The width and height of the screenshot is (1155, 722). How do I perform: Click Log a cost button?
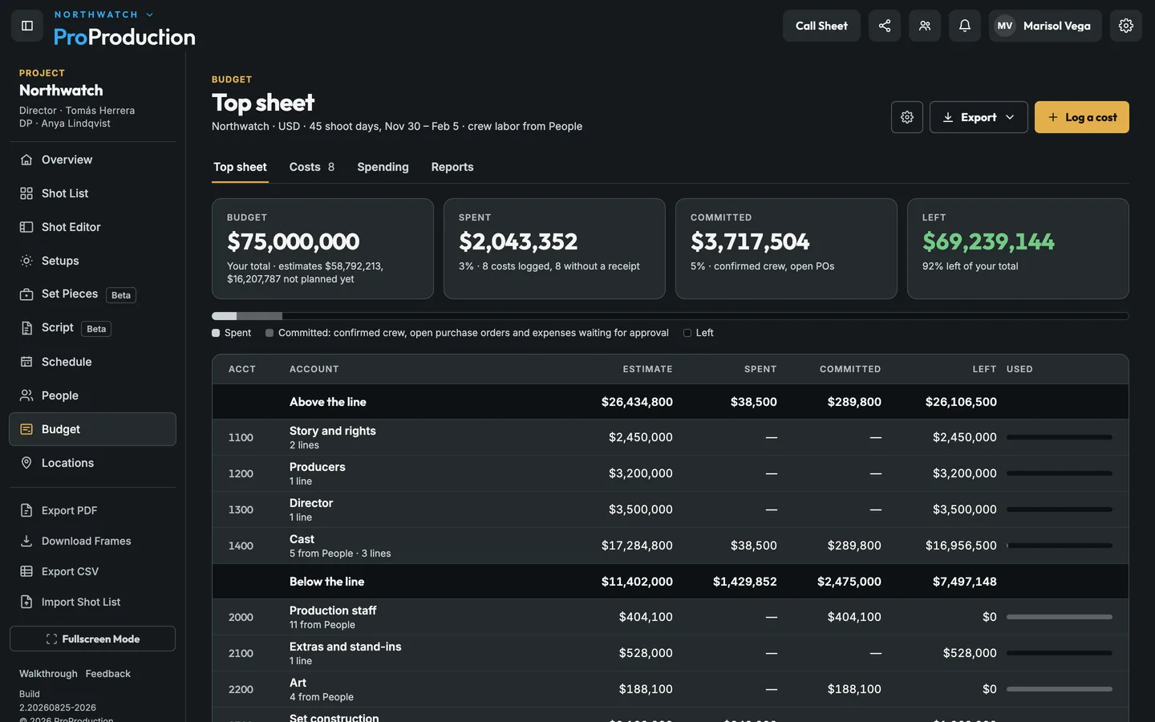(1082, 117)
